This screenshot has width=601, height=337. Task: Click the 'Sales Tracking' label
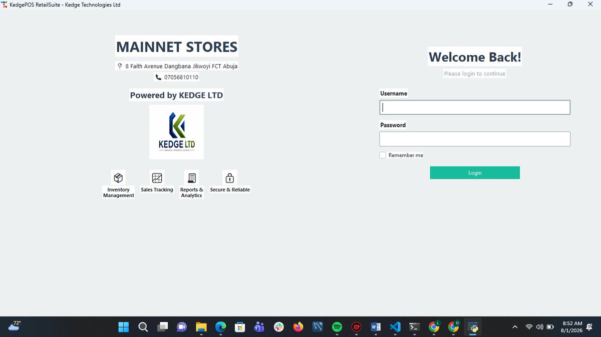157,190
